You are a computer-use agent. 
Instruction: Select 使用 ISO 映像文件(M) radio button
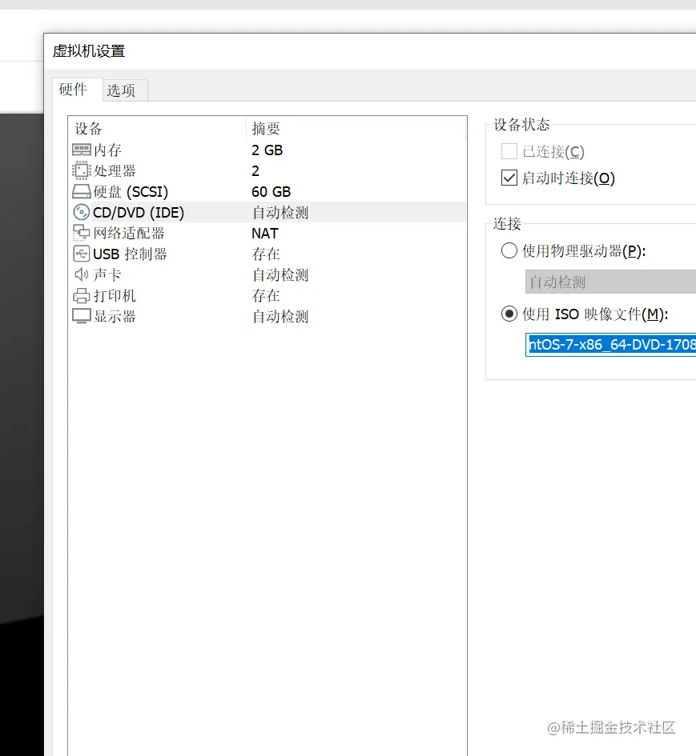[x=509, y=314]
